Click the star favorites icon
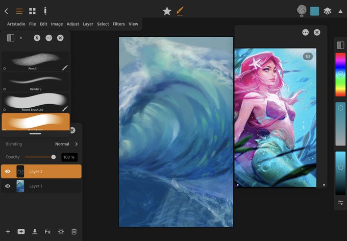The height and width of the screenshot is (241, 347). 167,11
